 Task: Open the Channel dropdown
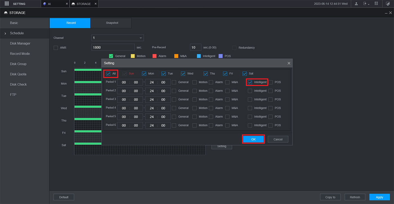117,38
